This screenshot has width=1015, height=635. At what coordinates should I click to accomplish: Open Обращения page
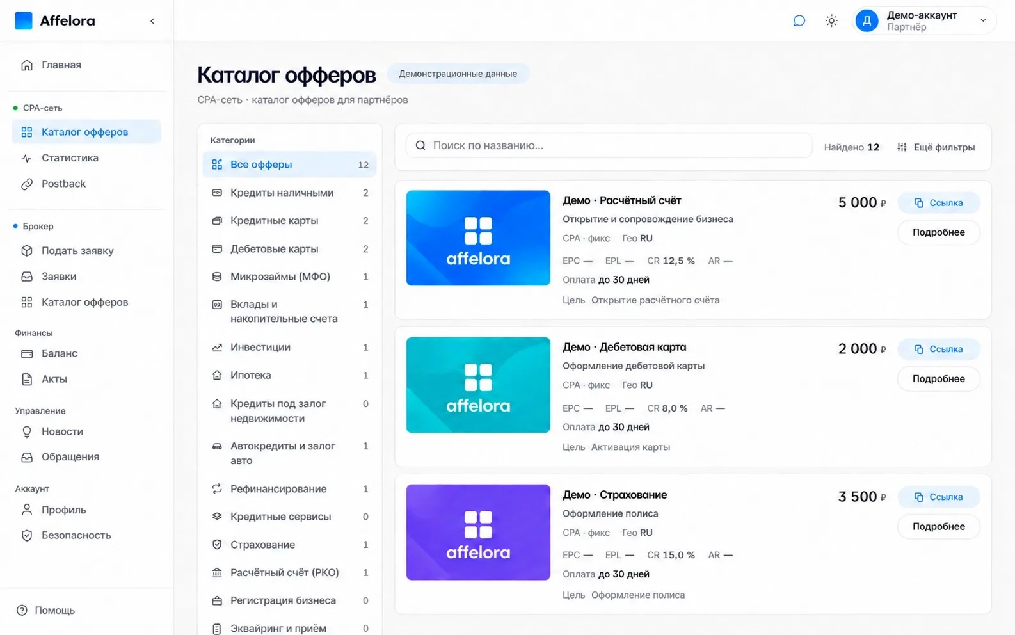pyautogui.click(x=86, y=457)
